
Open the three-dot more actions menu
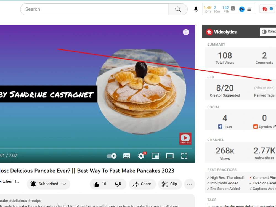tap(189, 184)
